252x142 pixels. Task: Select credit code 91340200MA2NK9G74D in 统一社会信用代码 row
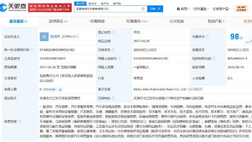coord(57,50)
